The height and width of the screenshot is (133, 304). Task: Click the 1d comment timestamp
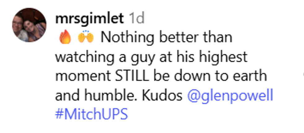pyautogui.click(x=137, y=19)
